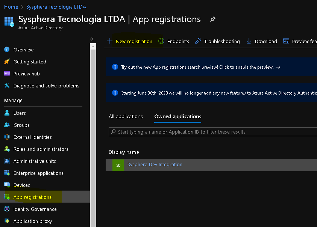Pin the App registrations blade
This screenshot has height=227, width=317.
tap(213, 20)
